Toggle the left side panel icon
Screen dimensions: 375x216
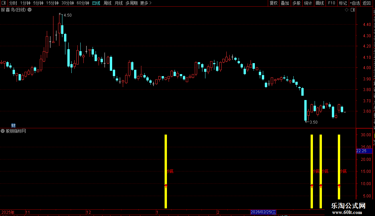point(4,3)
